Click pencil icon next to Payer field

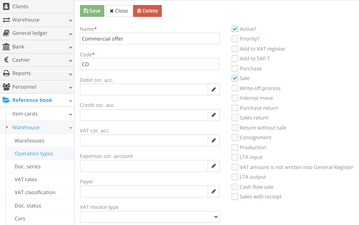click(x=214, y=191)
